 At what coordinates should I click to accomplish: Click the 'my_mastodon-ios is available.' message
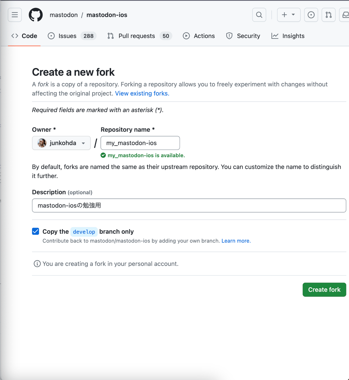(x=146, y=155)
